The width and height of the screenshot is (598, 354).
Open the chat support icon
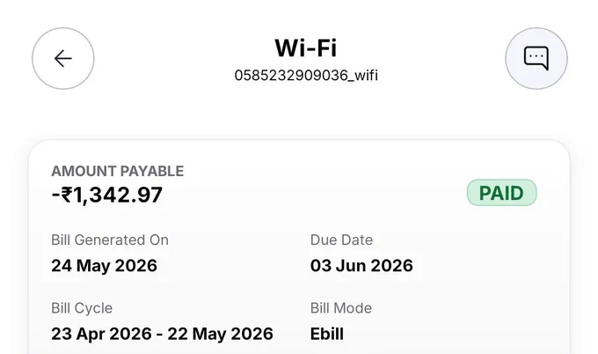[536, 58]
